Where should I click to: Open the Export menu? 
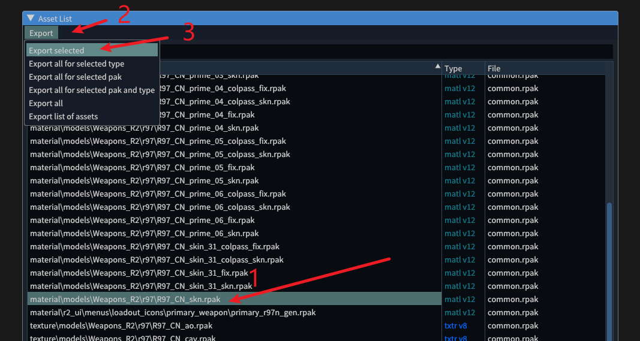pyautogui.click(x=41, y=33)
